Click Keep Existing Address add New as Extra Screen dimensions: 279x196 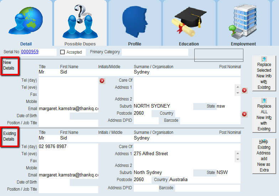click(264, 156)
